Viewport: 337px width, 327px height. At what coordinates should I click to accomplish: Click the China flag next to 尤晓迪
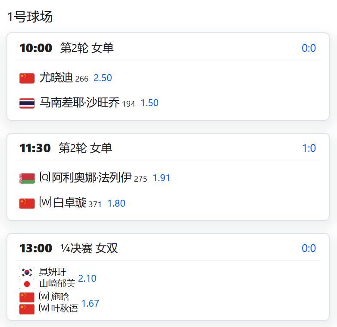27,78
